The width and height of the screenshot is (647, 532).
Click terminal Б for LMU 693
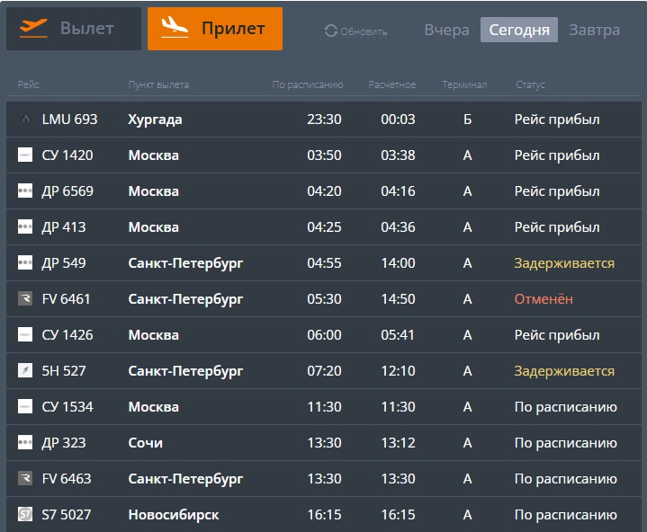(467, 120)
